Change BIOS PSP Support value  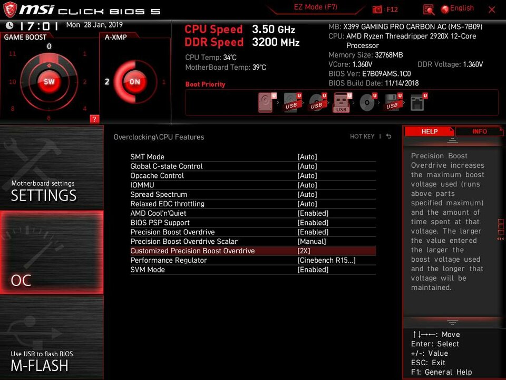click(313, 222)
